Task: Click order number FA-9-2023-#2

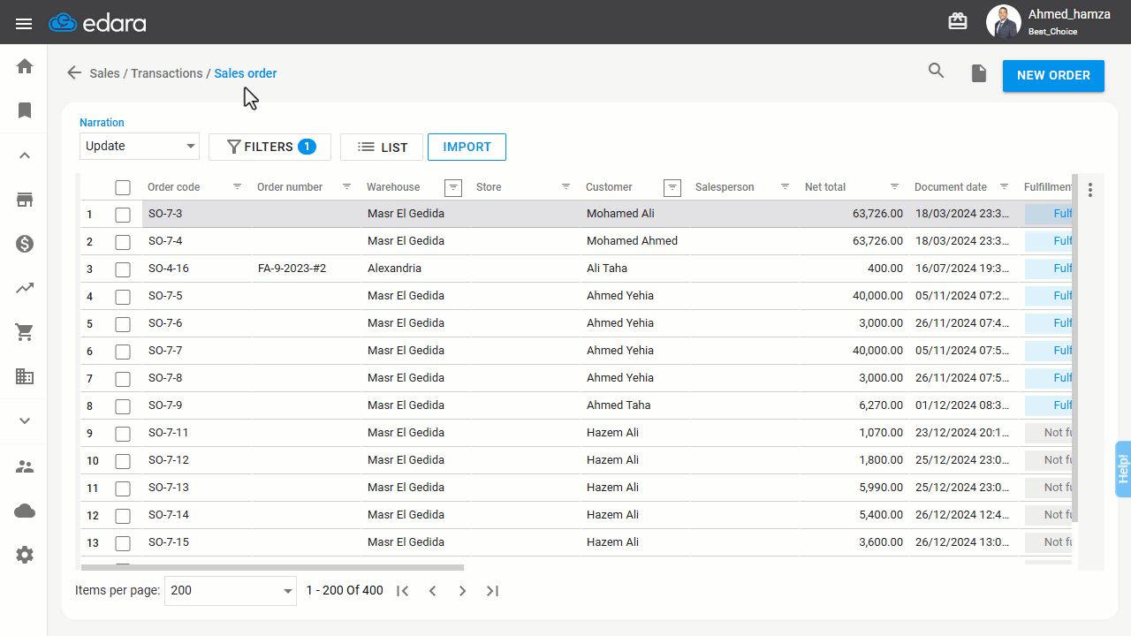Action: point(292,269)
